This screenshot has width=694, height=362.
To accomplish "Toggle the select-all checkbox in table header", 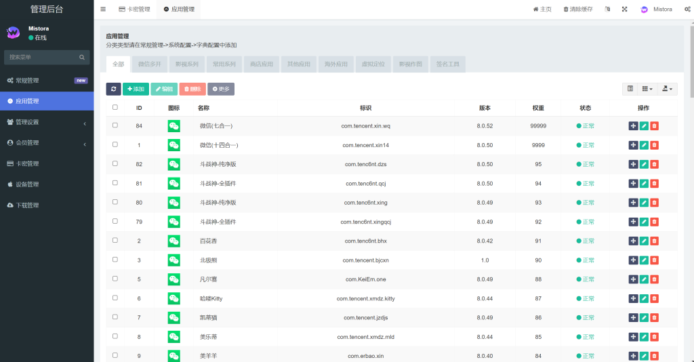I will tap(115, 107).
